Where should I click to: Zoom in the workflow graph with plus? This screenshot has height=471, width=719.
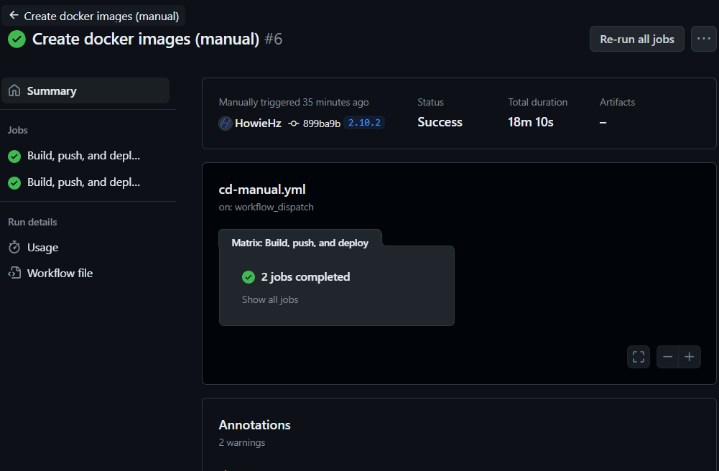pos(690,356)
